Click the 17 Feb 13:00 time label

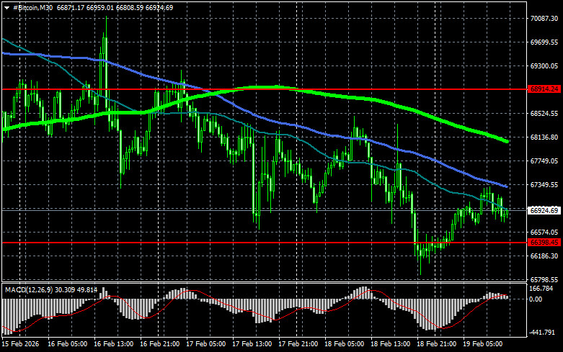(x=252, y=344)
